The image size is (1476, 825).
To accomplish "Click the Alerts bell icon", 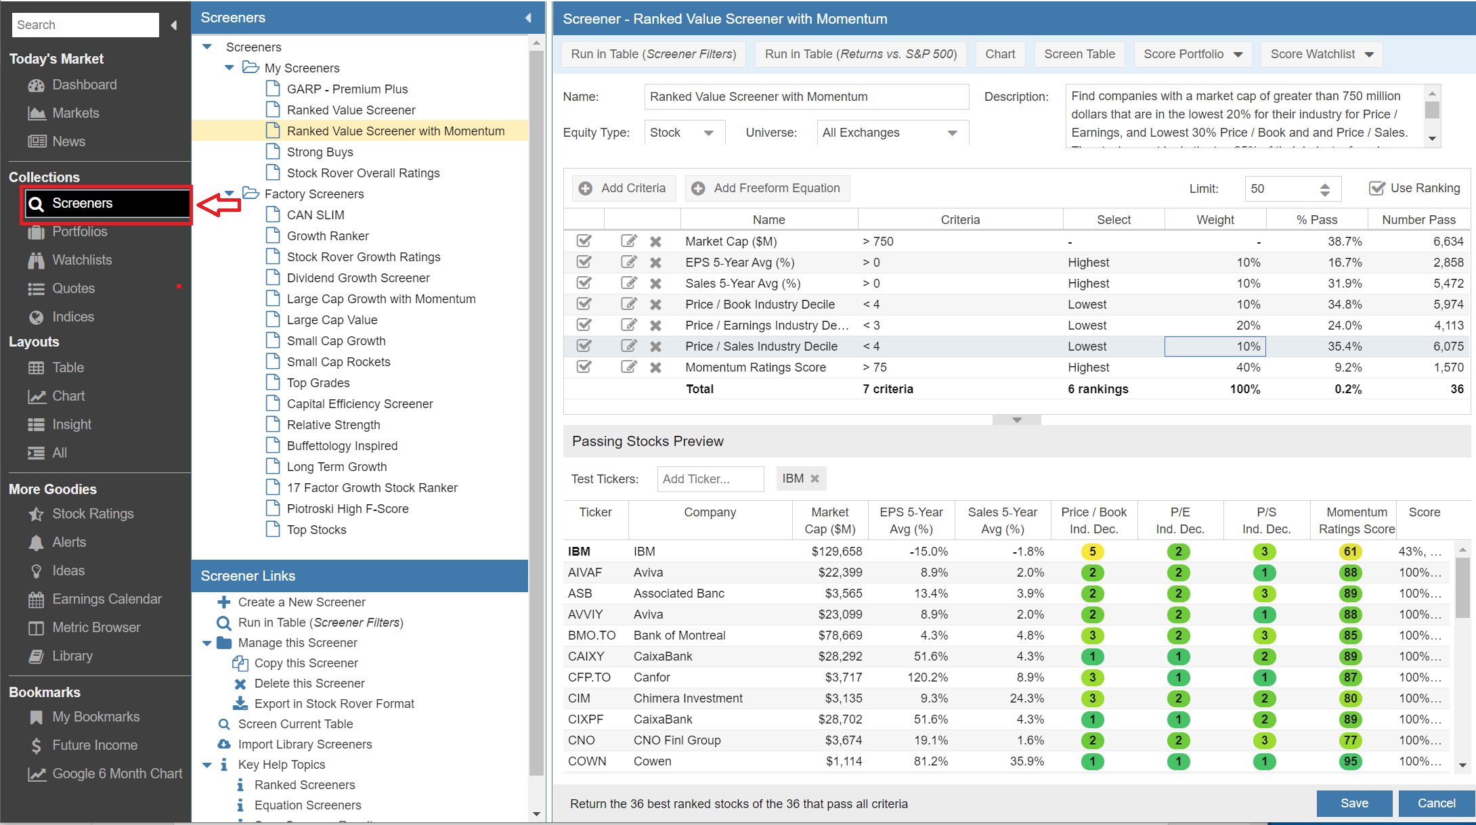I will 36,543.
